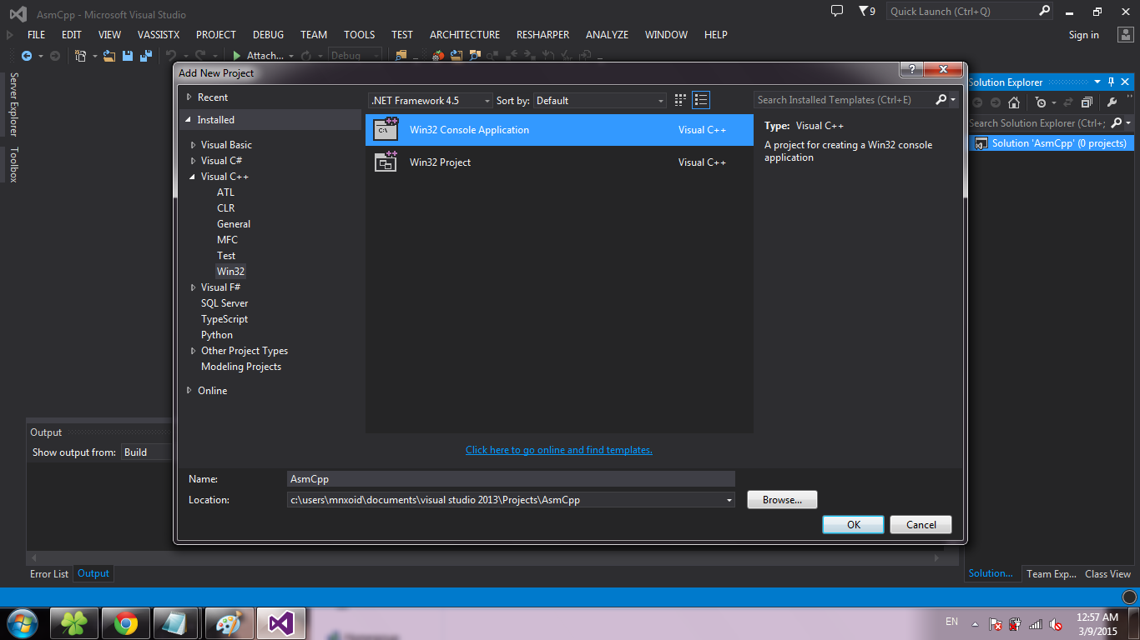The image size is (1140, 640).
Task: Expand the Recent templates node
Action: click(x=189, y=97)
